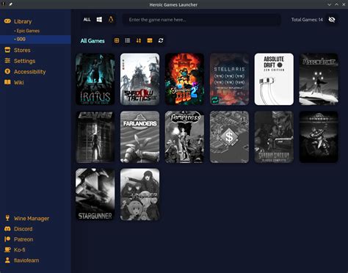The width and height of the screenshot is (348, 273).
Task: Maximize the Heroic Games Launcher window
Action: [x=336, y=4]
